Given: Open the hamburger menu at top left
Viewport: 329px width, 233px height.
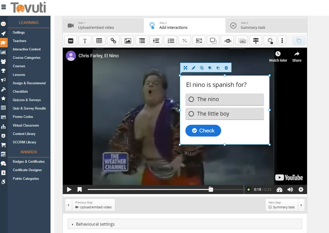Looking at the screenshot, I should [x=4, y=7].
